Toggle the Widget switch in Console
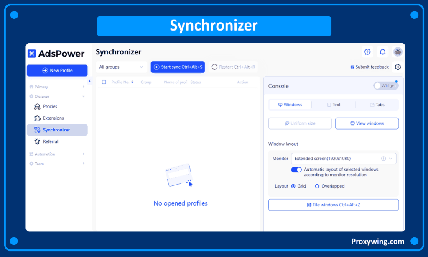The height and width of the screenshot is (257, 428). coord(386,86)
